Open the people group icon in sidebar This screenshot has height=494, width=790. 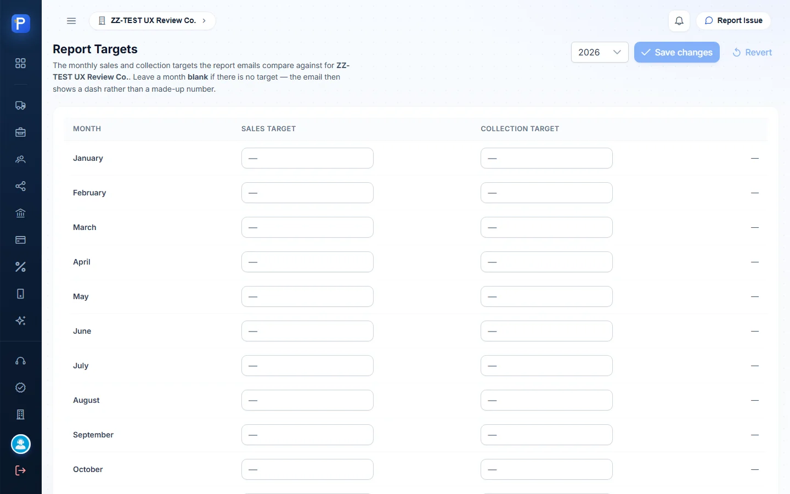20,159
